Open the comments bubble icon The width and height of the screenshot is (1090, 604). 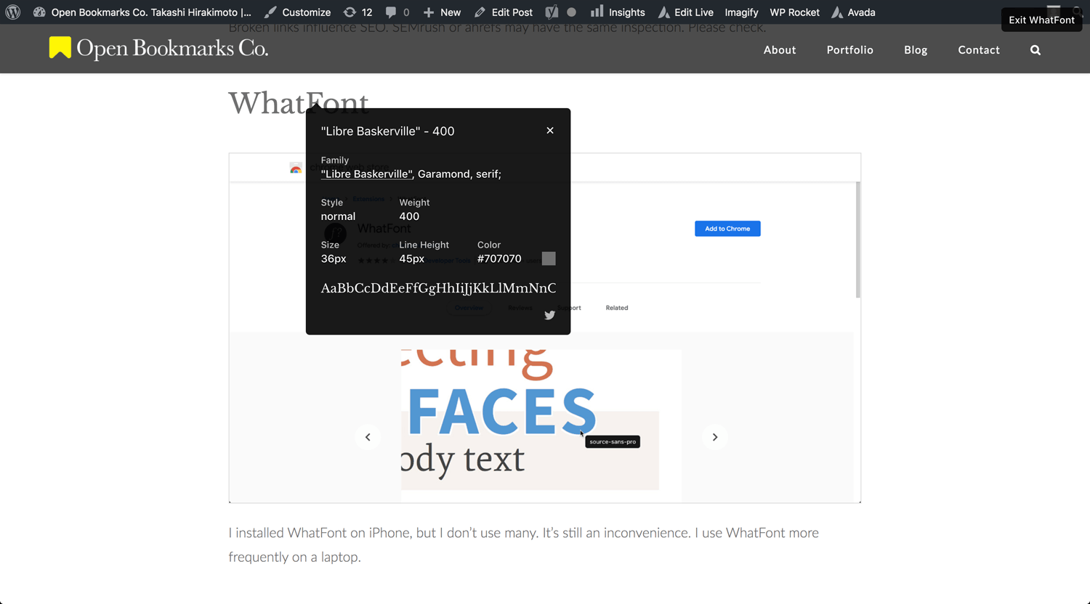point(391,12)
